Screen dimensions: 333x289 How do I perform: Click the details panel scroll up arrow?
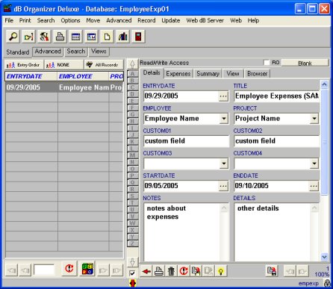click(x=324, y=84)
